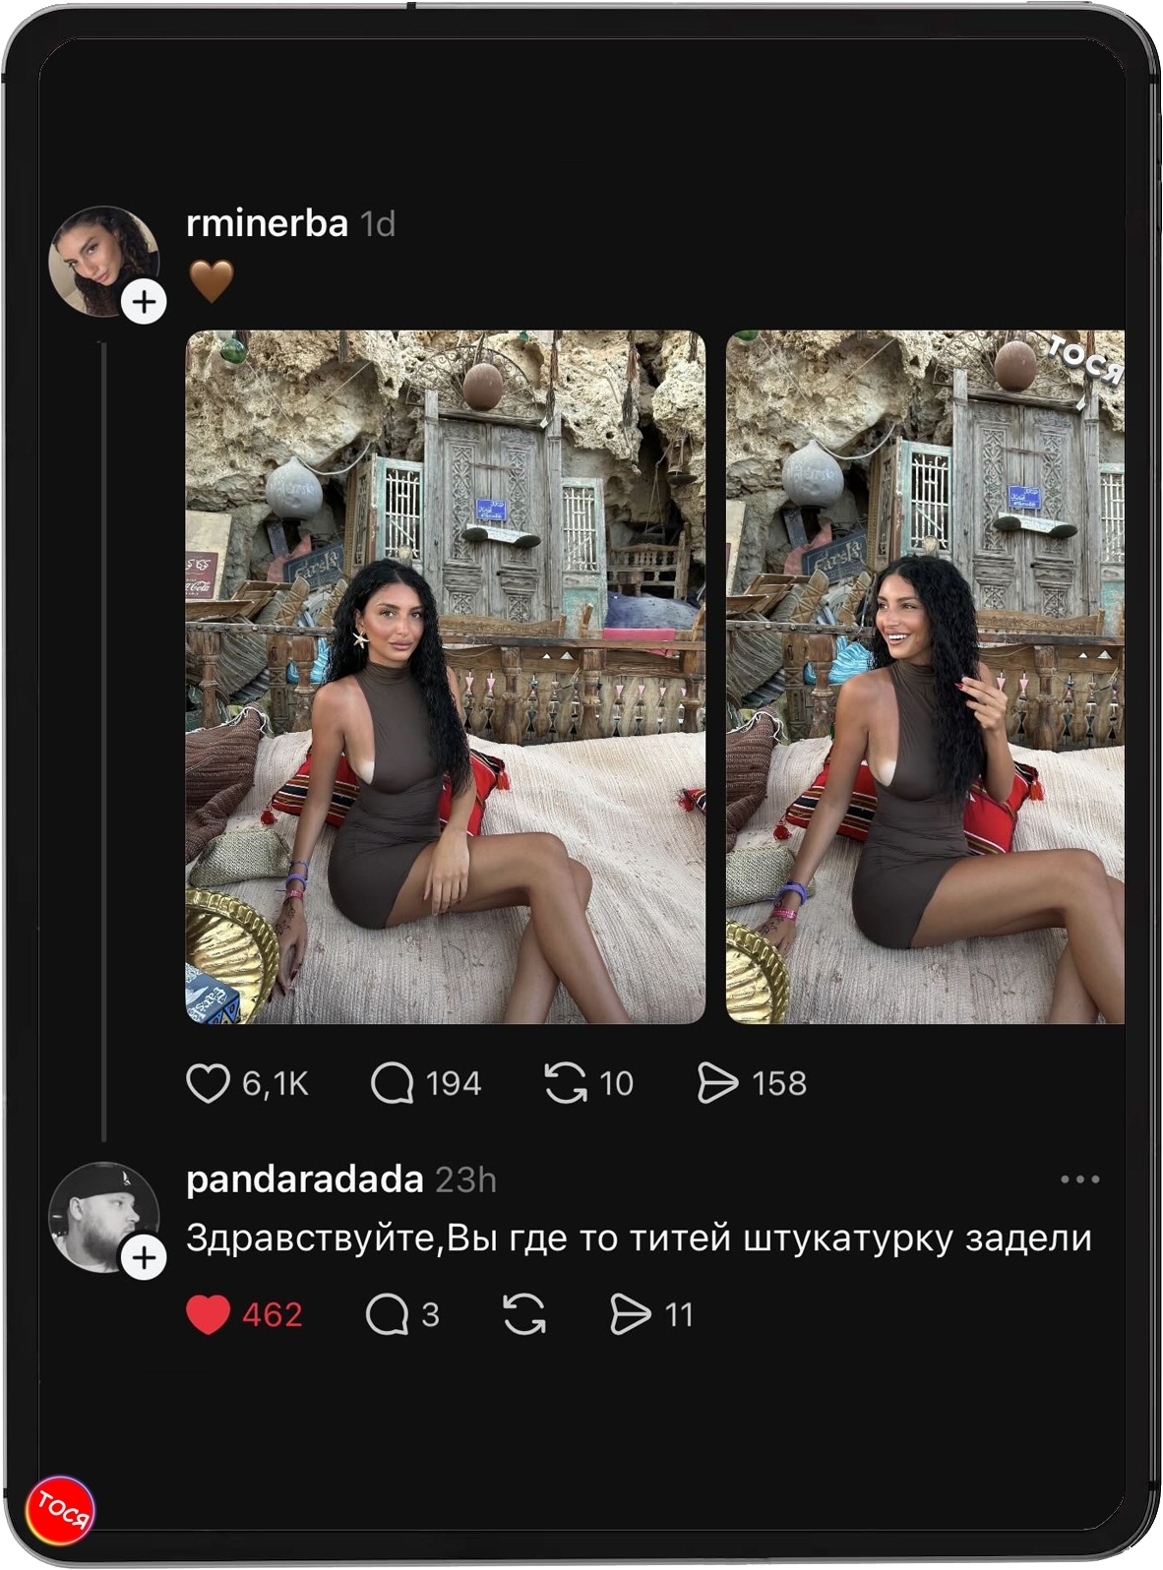
Task: Click the 6,1K likes count
Action: pyautogui.click(x=275, y=1083)
